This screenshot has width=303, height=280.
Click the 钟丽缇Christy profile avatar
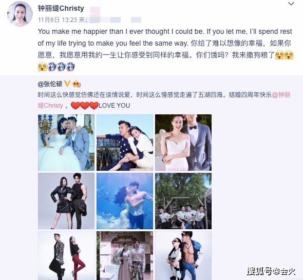(20, 13)
